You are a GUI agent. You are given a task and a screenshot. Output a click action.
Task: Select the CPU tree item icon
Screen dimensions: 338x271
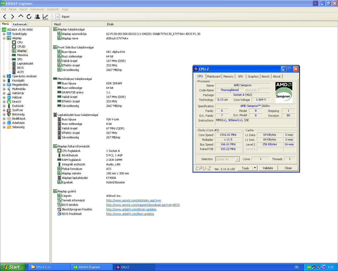tap(14, 42)
